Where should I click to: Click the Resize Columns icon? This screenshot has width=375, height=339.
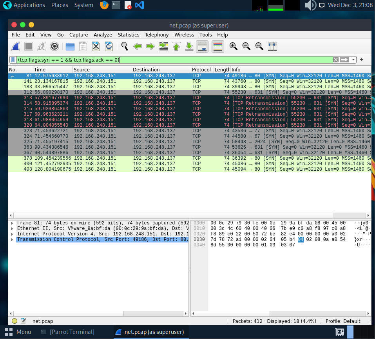[x=272, y=46]
